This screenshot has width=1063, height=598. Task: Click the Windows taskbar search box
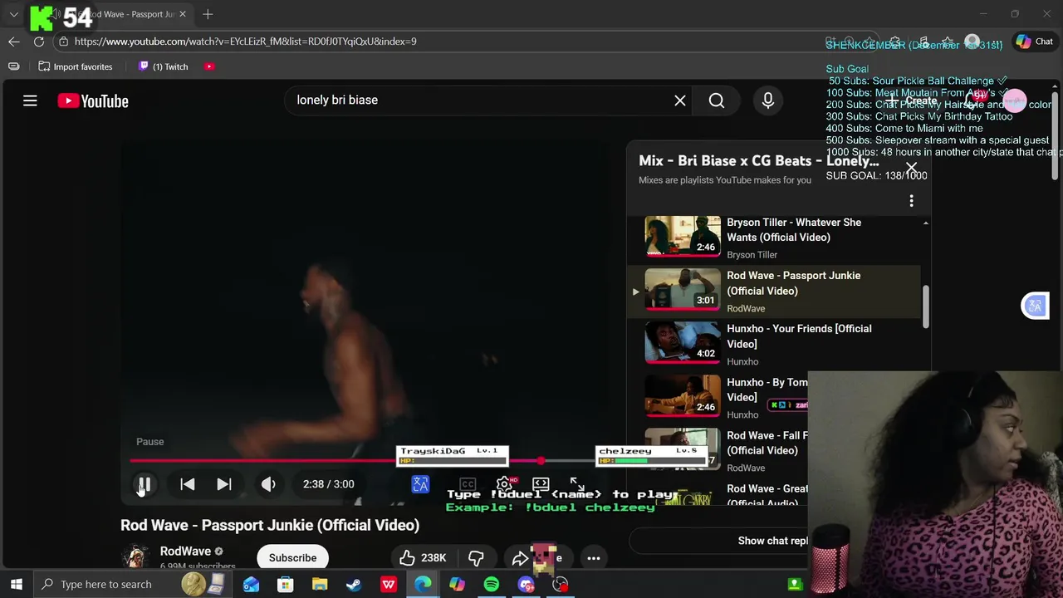pyautogui.click(x=132, y=584)
